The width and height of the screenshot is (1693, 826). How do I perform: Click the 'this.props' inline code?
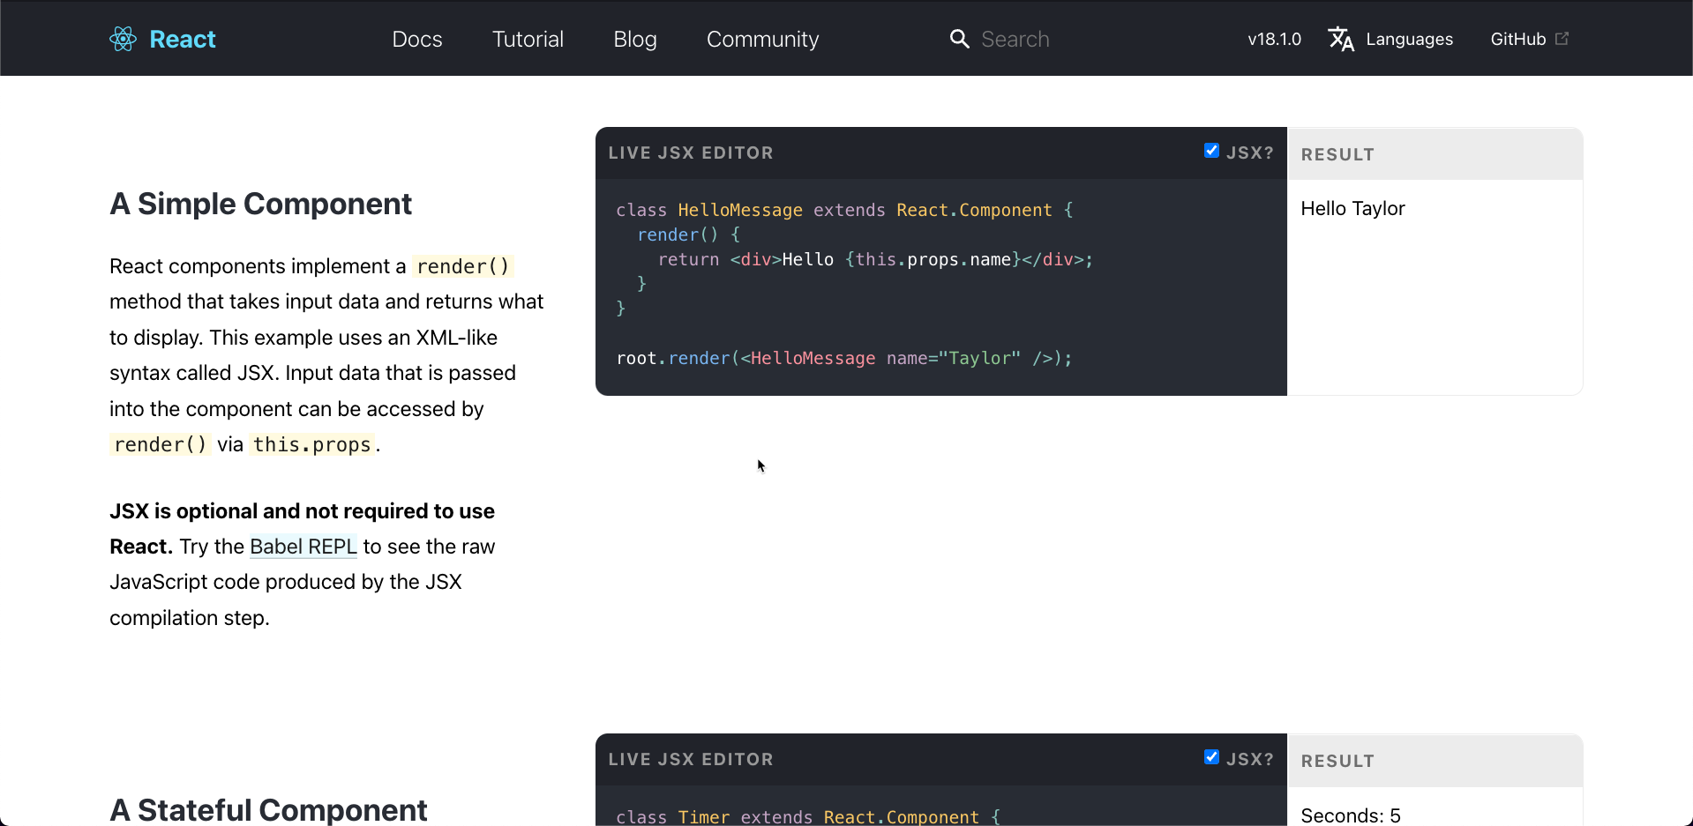312,444
